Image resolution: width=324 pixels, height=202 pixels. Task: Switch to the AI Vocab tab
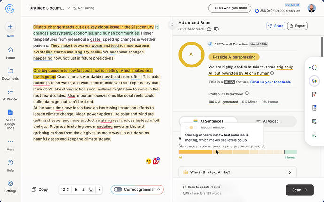tap(267, 121)
